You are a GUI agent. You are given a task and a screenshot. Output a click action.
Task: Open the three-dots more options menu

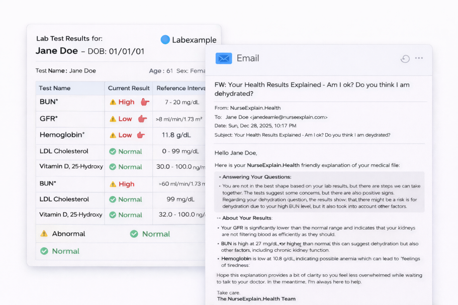[x=419, y=58]
